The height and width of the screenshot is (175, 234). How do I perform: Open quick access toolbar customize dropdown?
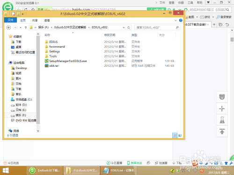point(22,14)
